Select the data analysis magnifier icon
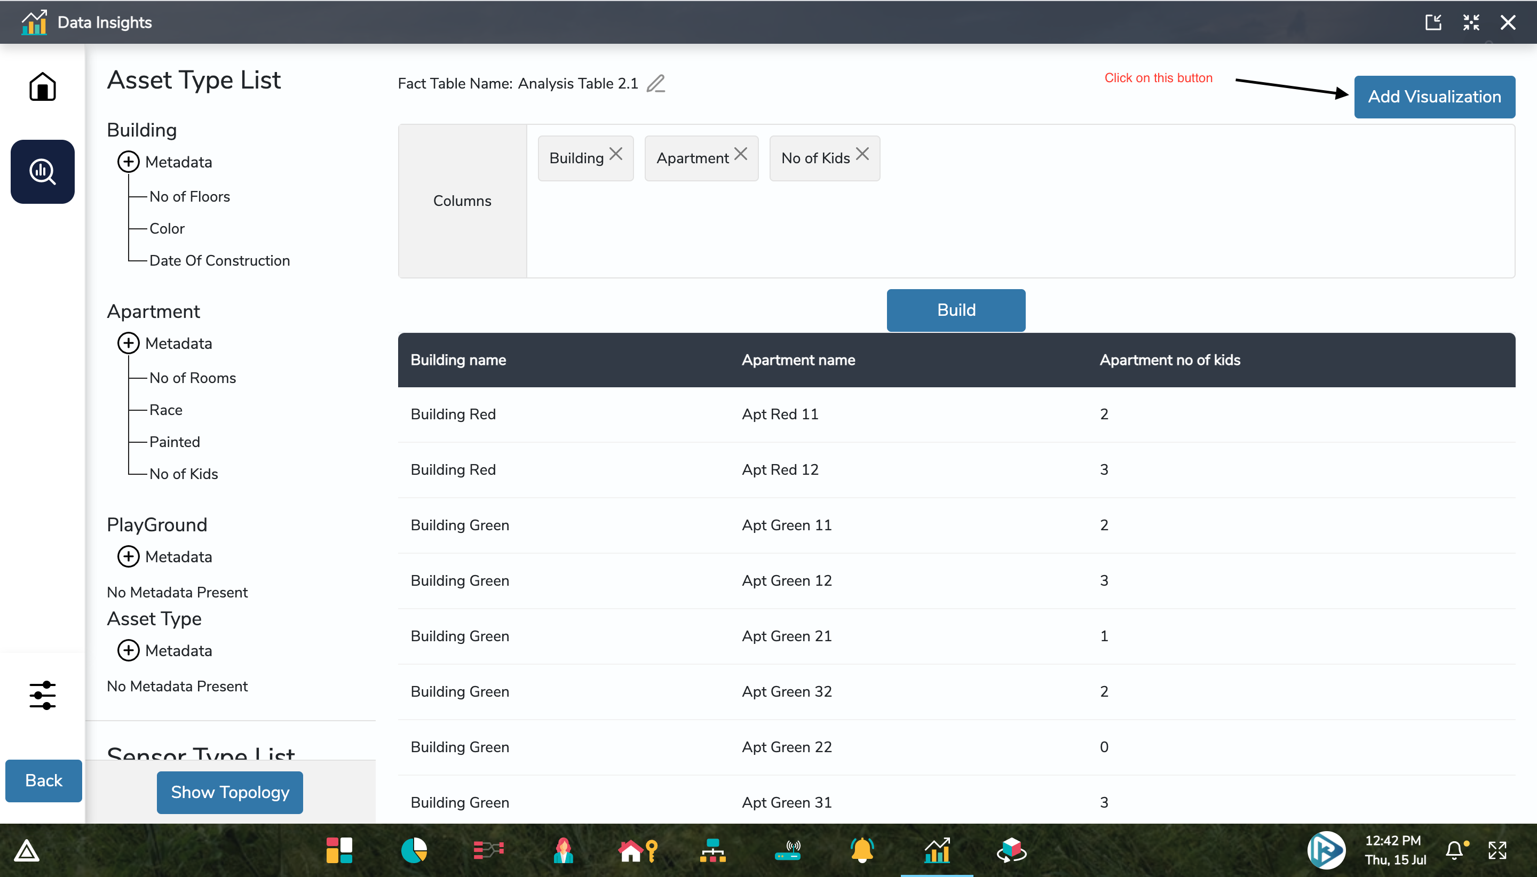The height and width of the screenshot is (877, 1537). pyautogui.click(x=42, y=172)
